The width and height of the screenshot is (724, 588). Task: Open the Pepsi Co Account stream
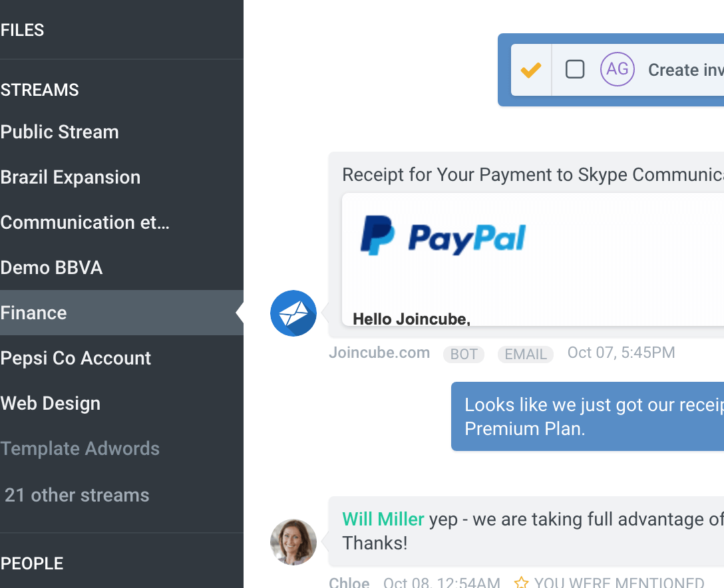click(76, 358)
